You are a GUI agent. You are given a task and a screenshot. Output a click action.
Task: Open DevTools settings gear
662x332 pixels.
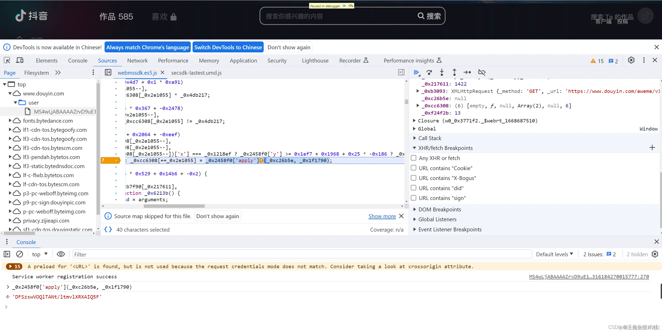coord(631,60)
